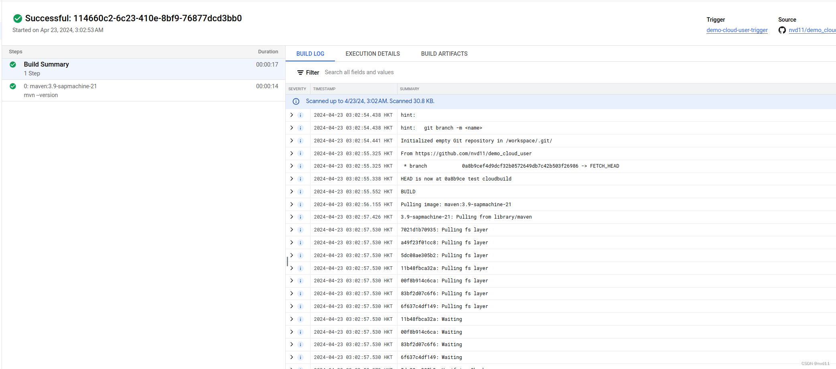The width and height of the screenshot is (836, 369).
Task: Open the EXECUTION DETAILS tab
Action: coord(373,54)
